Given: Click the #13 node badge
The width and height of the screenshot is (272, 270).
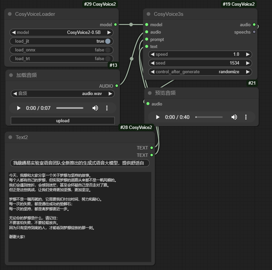Looking at the screenshot, I should pos(113,65).
